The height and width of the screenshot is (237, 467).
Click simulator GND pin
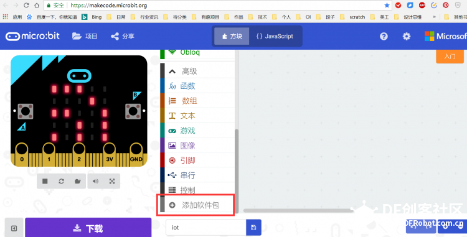[136, 154]
